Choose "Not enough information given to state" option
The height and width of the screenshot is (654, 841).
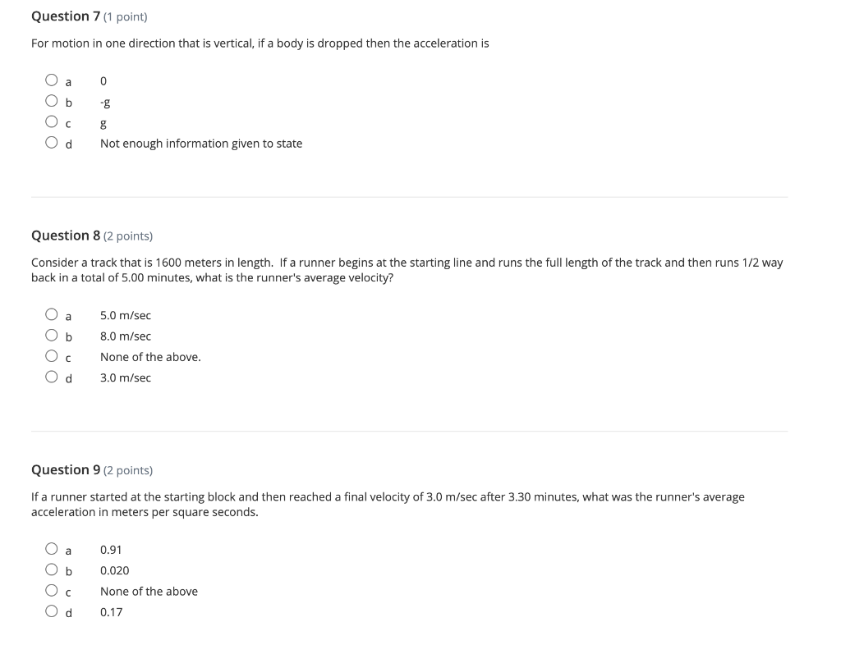coord(51,143)
